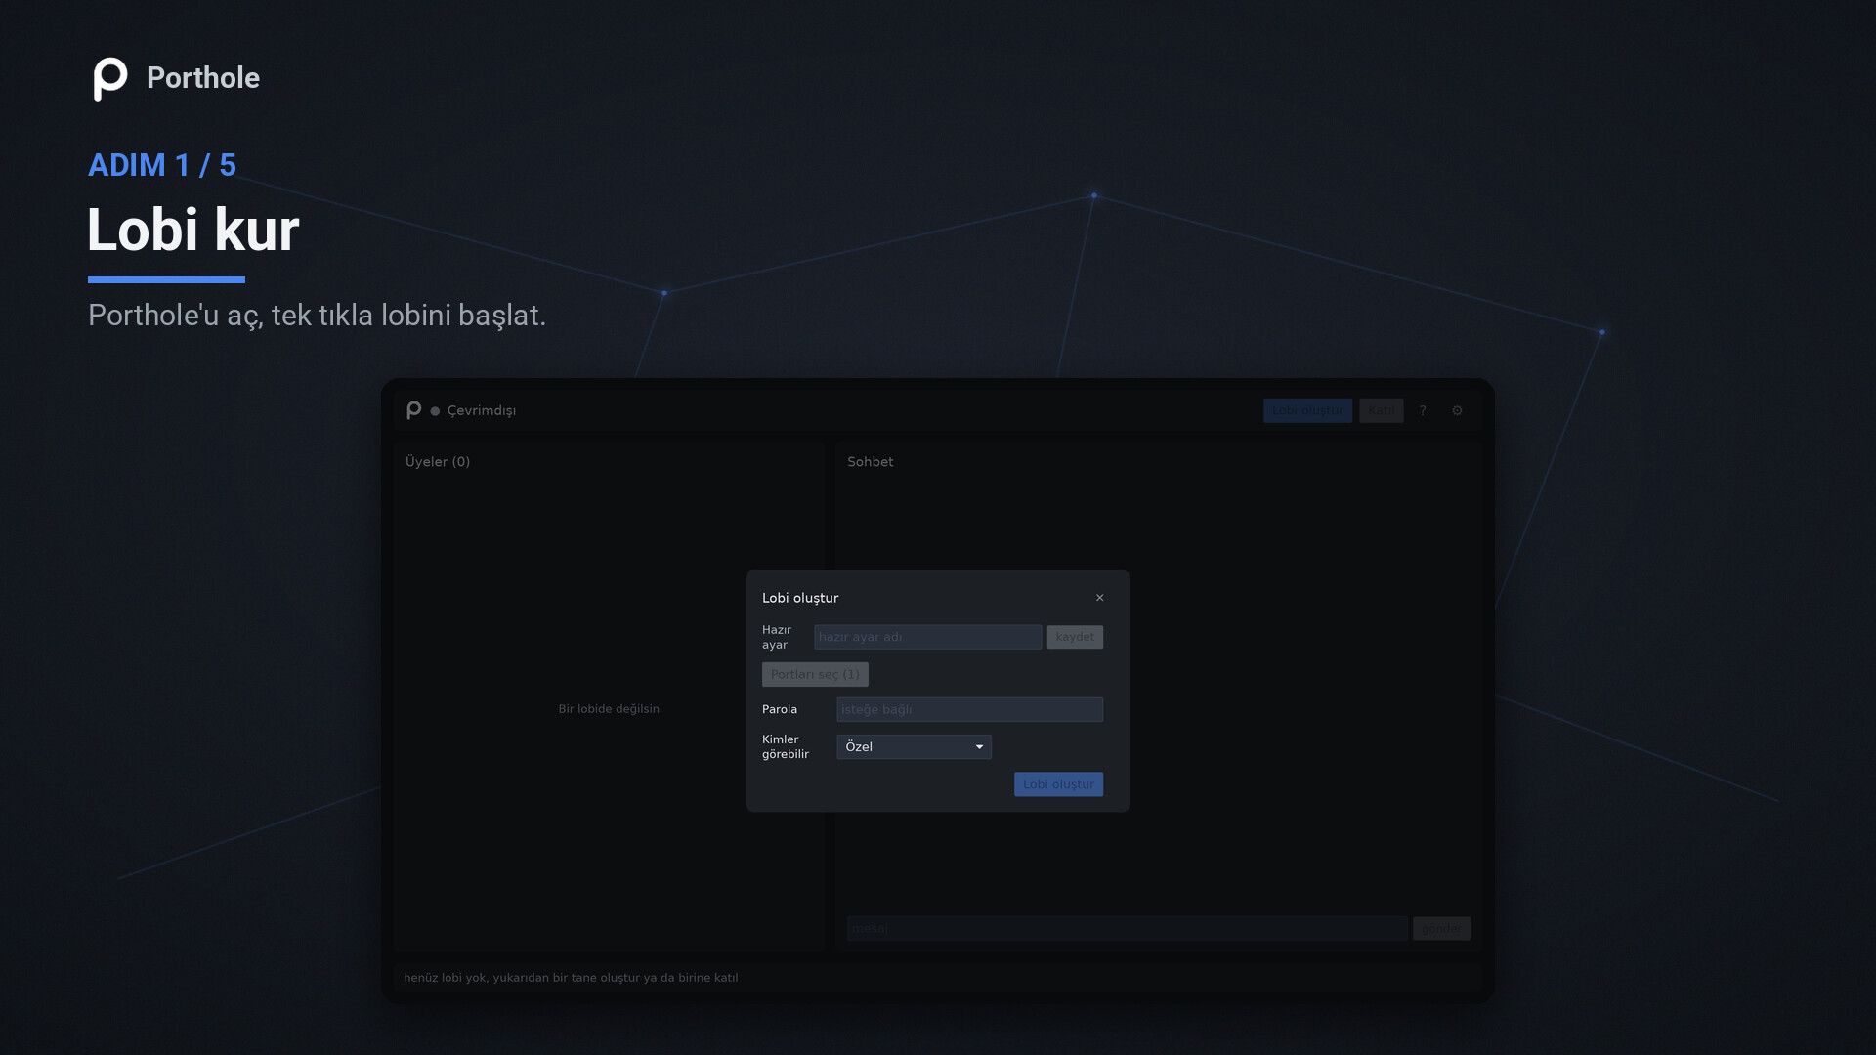Click the offline status dot beside Çevrimdışı
The width and height of the screenshot is (1876, 1055).
click(x=436, y=411)
